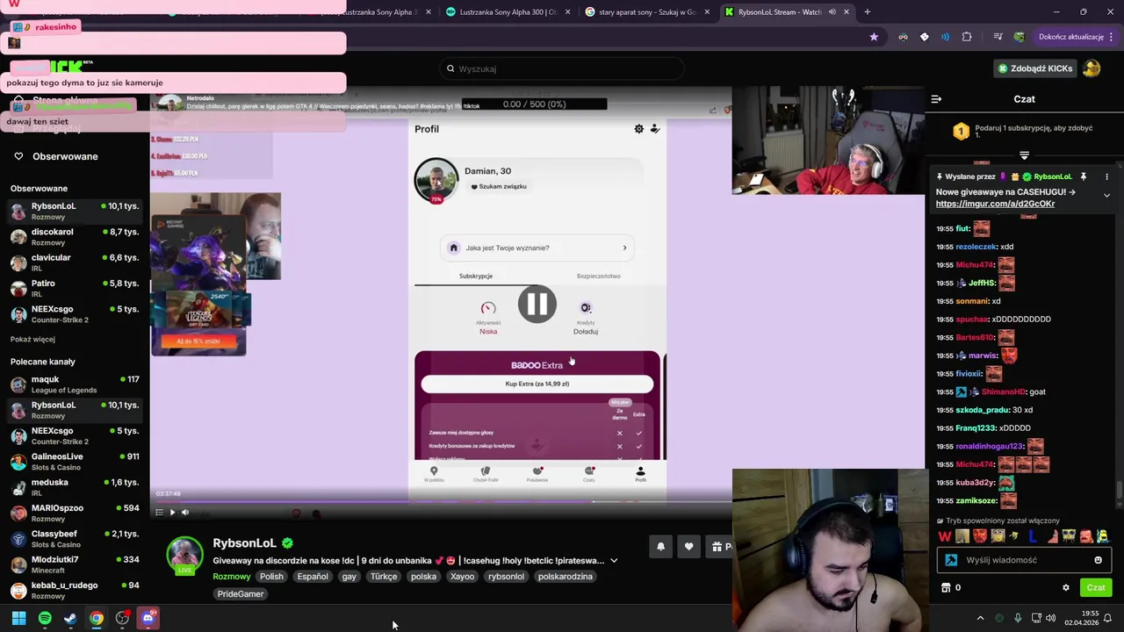The width and height of the screenshot is (1124, 632).
Task: Show hidden system tray icons
Action: [x=980, y=618]
